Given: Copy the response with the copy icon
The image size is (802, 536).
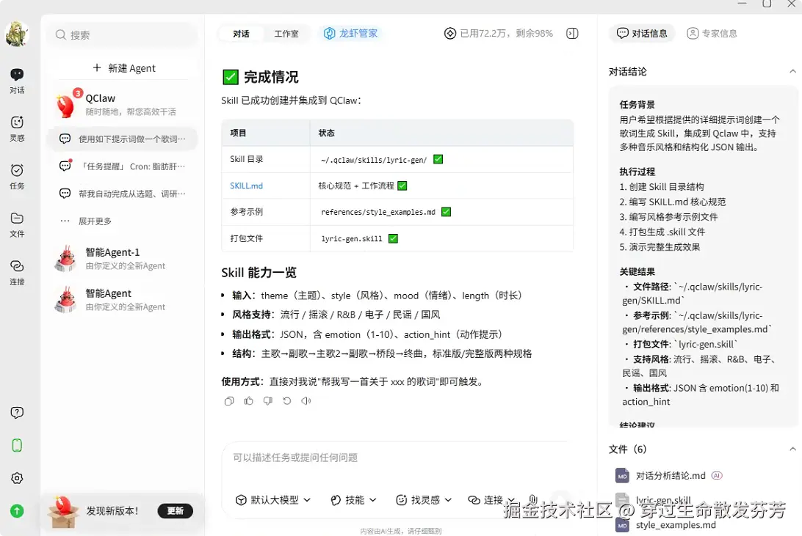Looking at the screenshot, I should 229,401.
